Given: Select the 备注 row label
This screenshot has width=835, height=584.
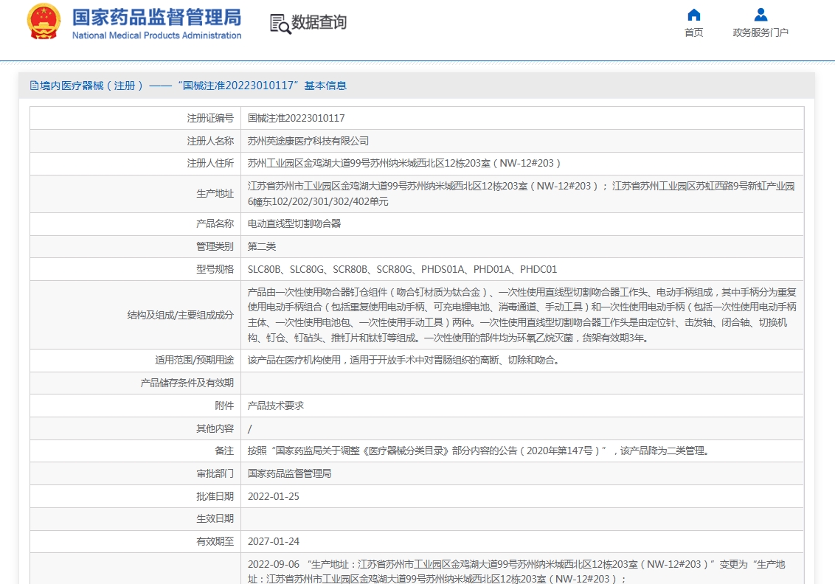Looking at the screenshot, I should pyautogui.click(x=224, y=451).
